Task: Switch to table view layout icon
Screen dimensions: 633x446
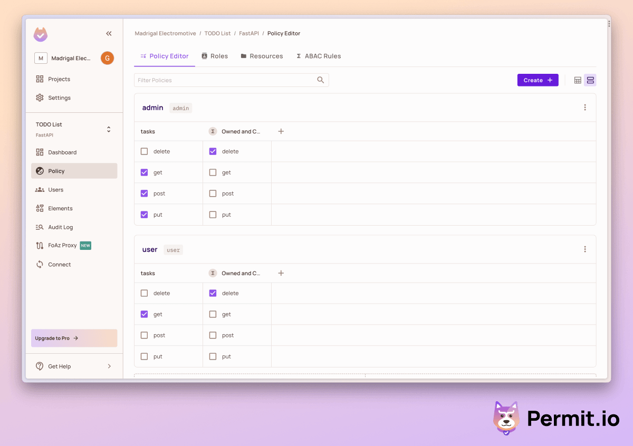Action: pos(578,80)
